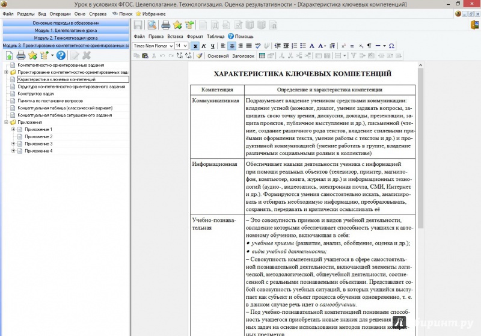
Task: Apply superscript with the x² icon
Action: coord(343,46)
